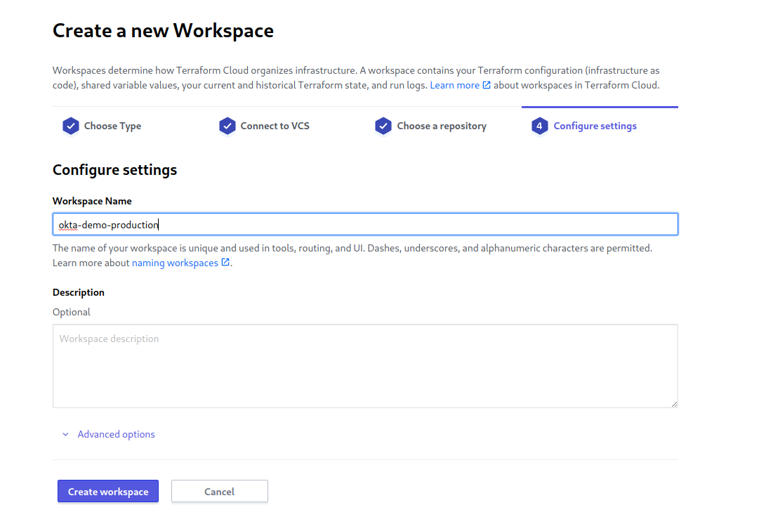Click the Workspace Name field label

point(92,201)
